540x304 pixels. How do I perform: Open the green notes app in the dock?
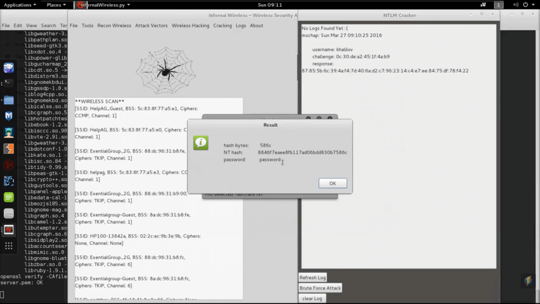coord(9,197)
